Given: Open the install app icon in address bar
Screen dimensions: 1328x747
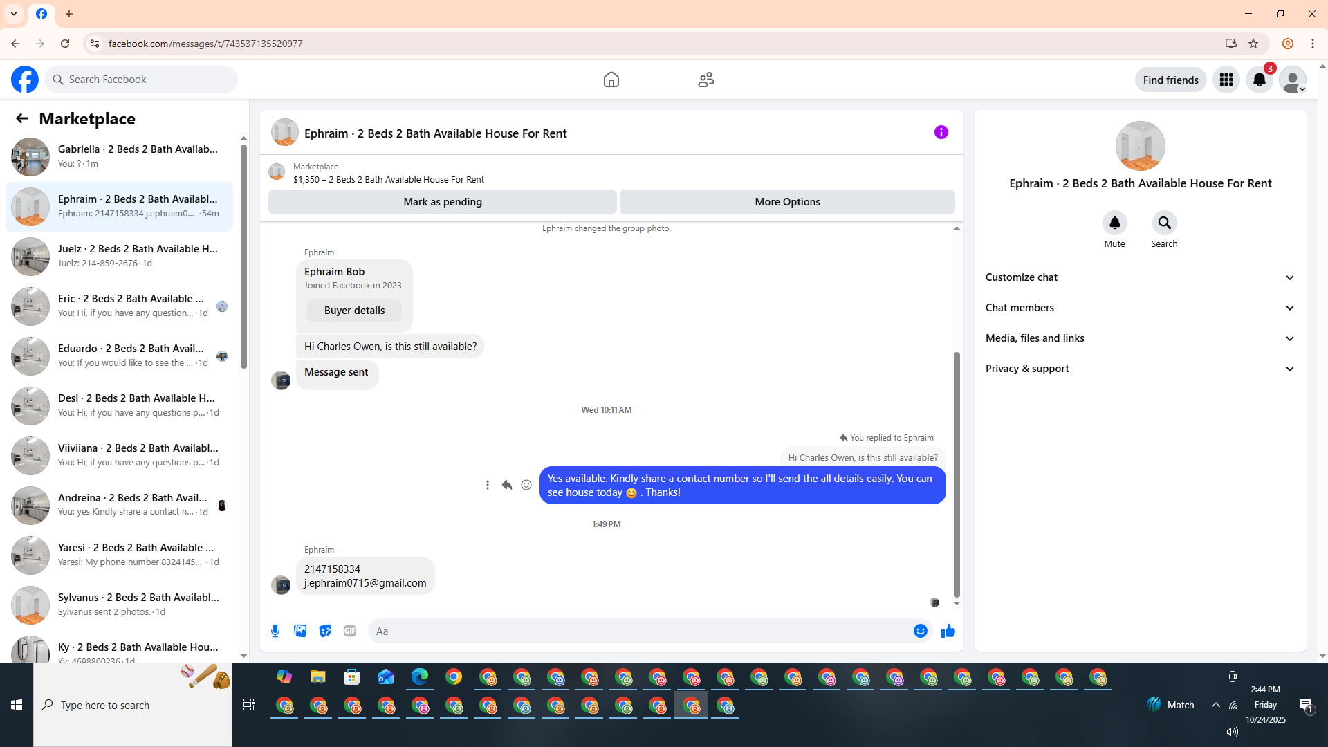Looking at the screenshot, I should (x=1231, y=44).
